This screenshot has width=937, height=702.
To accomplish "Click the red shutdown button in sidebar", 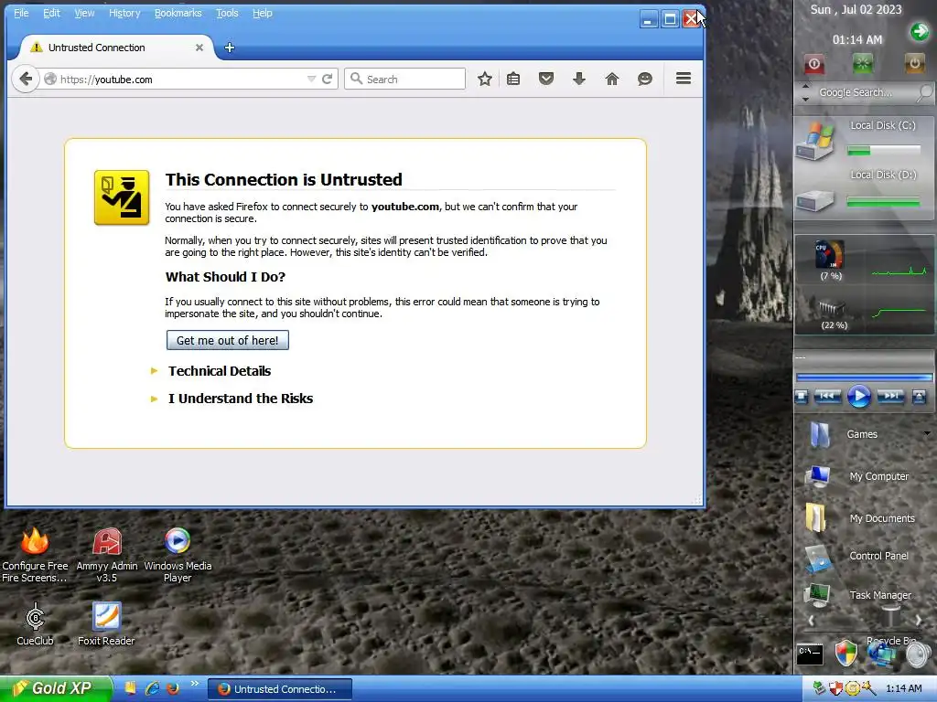I will [x=813, y=64].
